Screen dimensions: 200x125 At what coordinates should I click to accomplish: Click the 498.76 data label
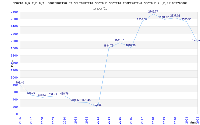64,93
